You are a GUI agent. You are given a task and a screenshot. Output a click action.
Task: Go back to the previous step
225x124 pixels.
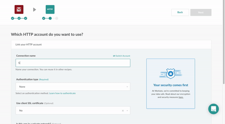[180, 12]
